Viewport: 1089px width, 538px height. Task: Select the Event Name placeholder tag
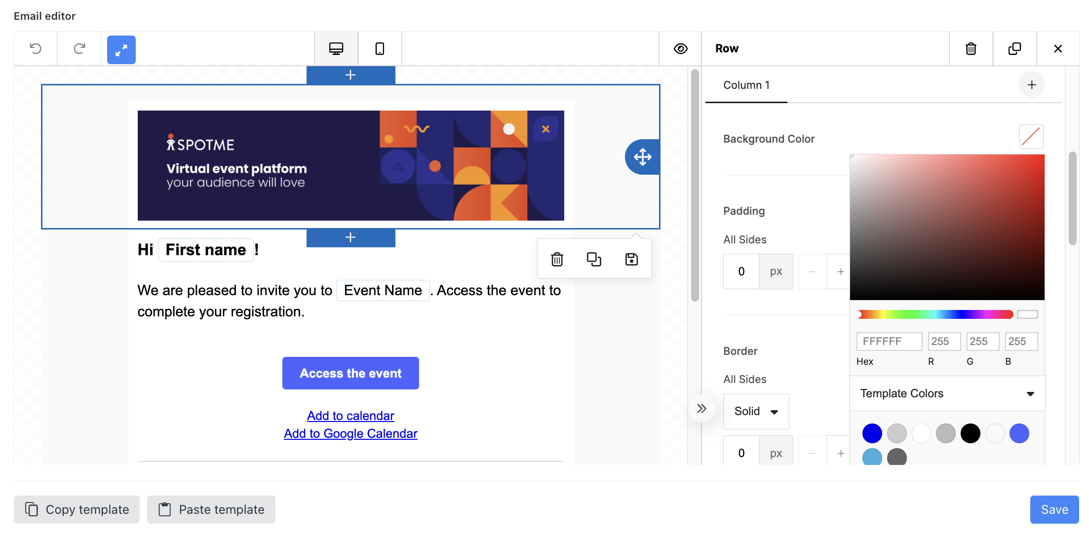pos(383,290)
